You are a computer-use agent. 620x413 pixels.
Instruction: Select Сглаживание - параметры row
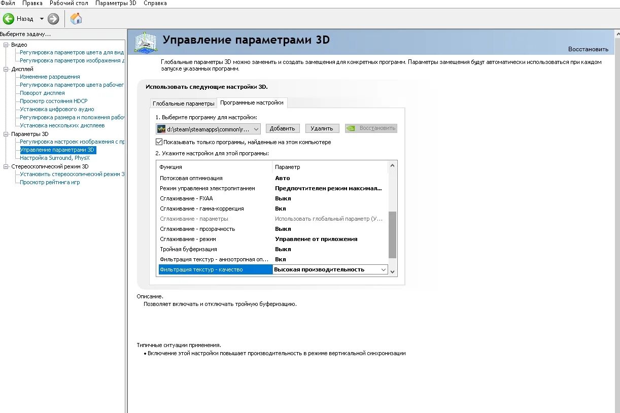click(273, 219)
